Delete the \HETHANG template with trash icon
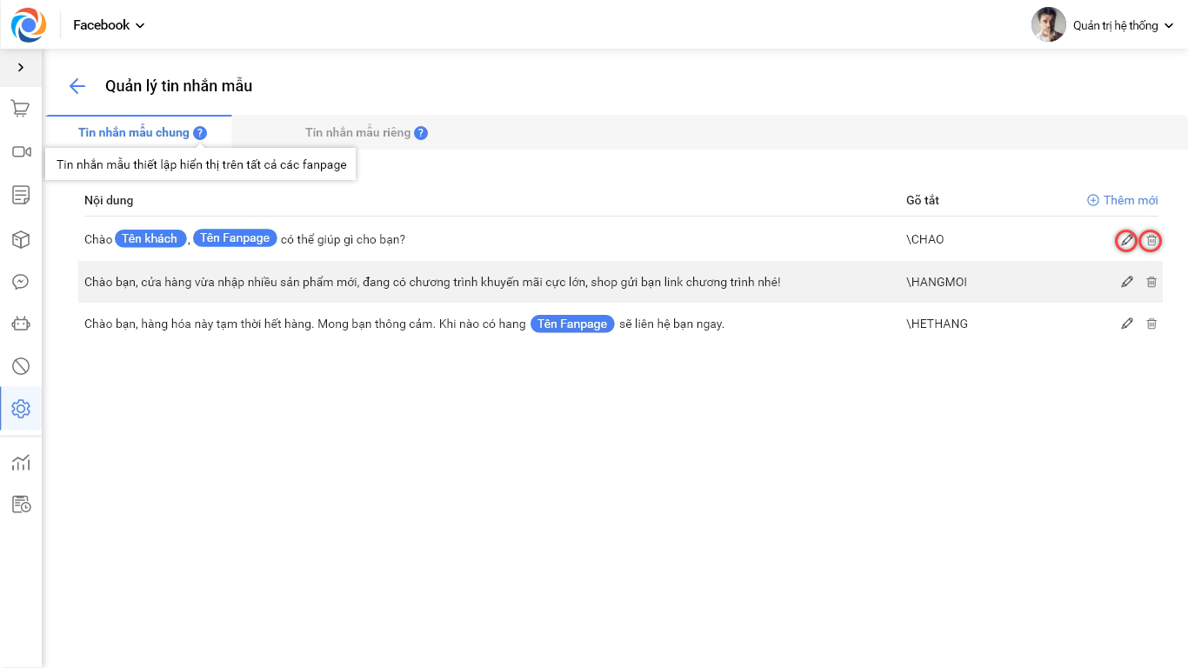Viewport: 1188px width, 668px height. click(1151, 324)
